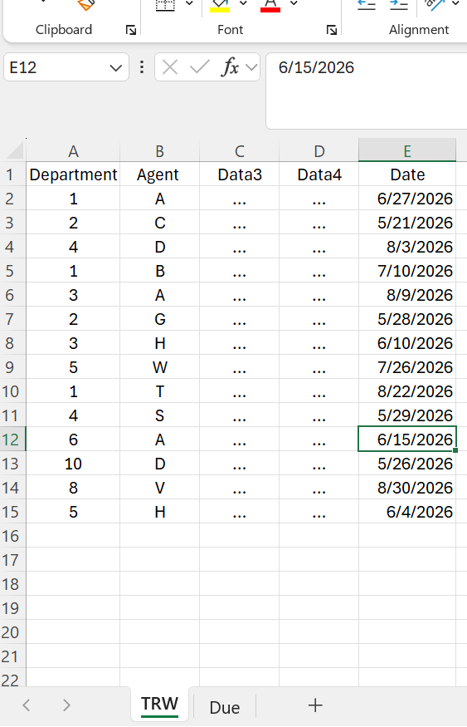Select Department cell containing 10
This screenshot has height=727, width=467.
pos(73,464)
